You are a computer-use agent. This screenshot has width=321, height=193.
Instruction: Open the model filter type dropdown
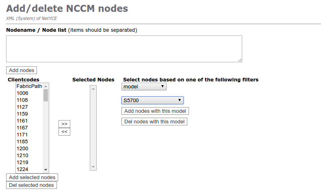144,86
